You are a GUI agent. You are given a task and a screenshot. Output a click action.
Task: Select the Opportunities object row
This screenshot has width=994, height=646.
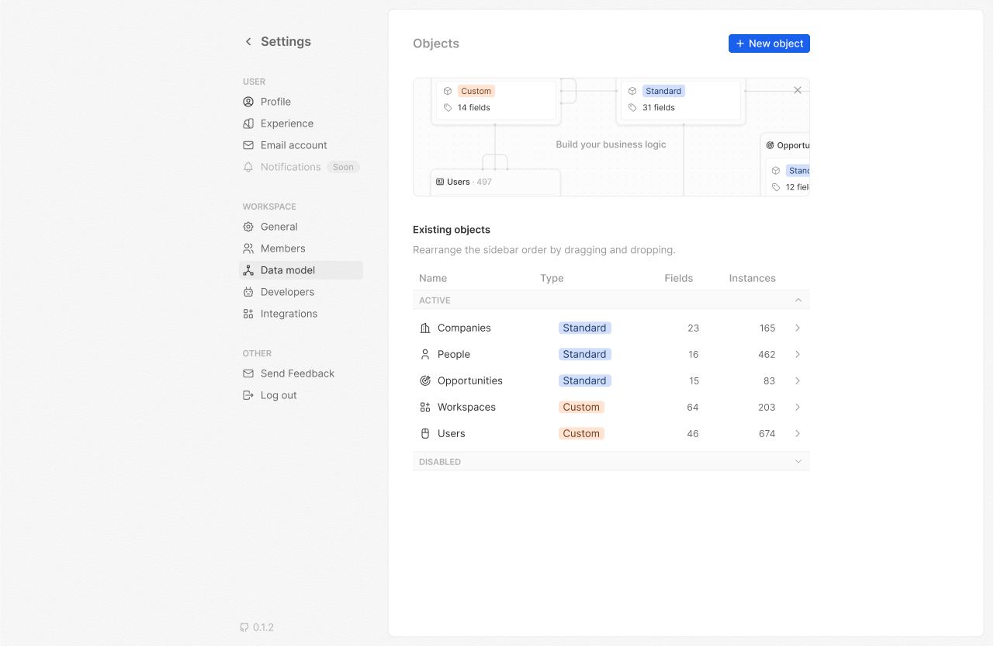469,381
